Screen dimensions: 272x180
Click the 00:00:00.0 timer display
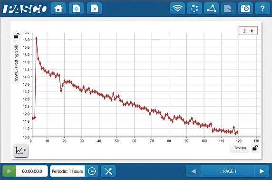(32, 171)
